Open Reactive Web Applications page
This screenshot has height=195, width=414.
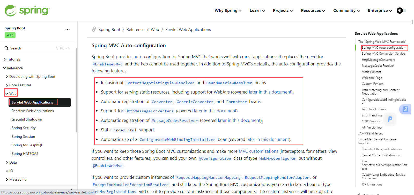[33, 111]
